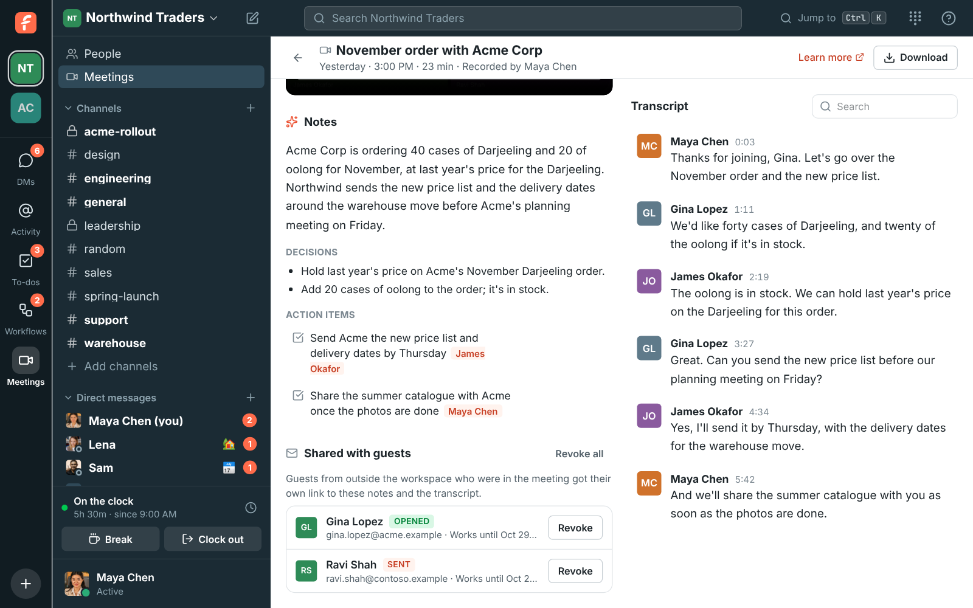Open the acme-rollout private channel
Image resolution: width=973 pixels, height=608 pixels.
coord(161,131)
